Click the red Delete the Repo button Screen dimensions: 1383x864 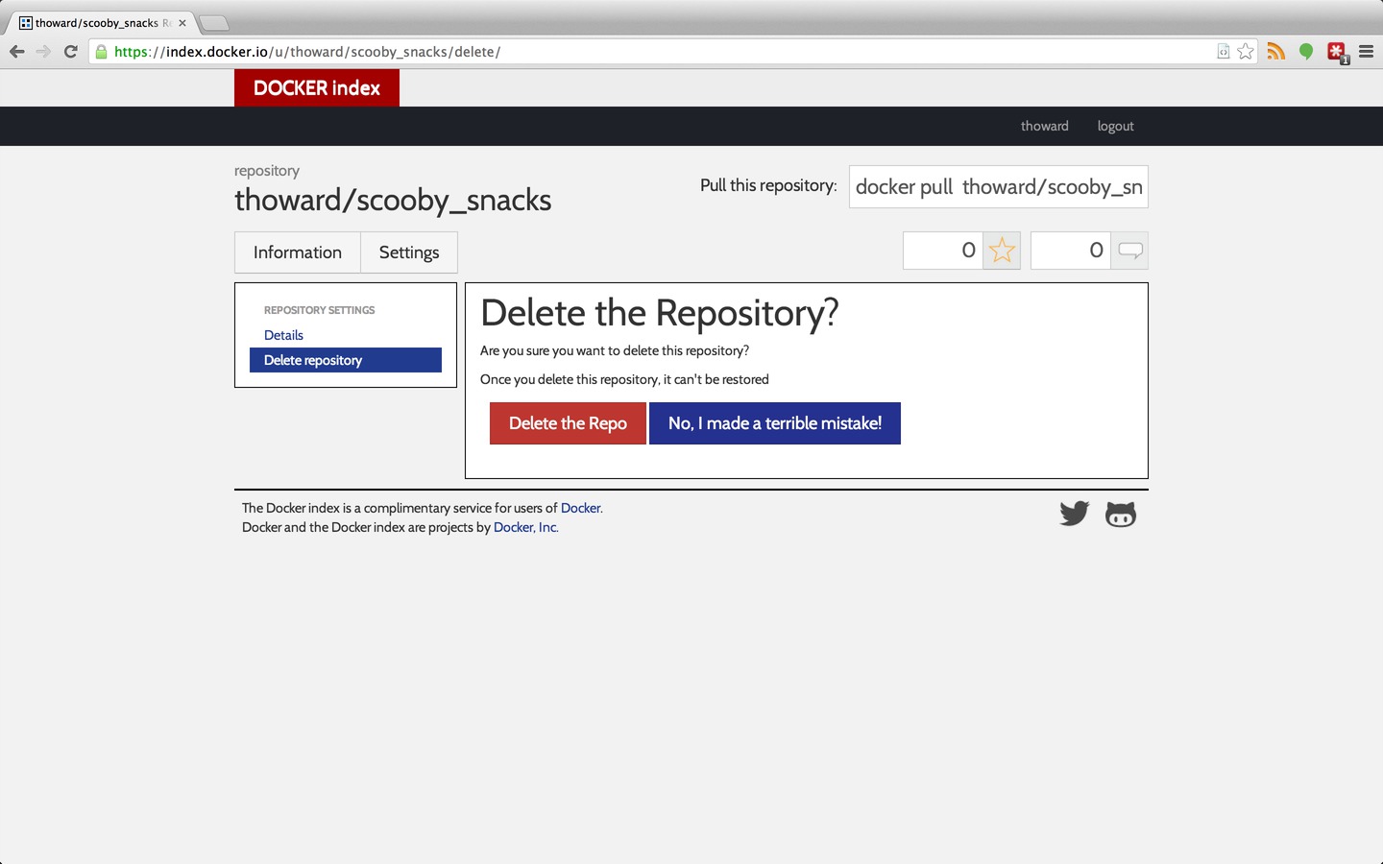click(x=568, y=423)
